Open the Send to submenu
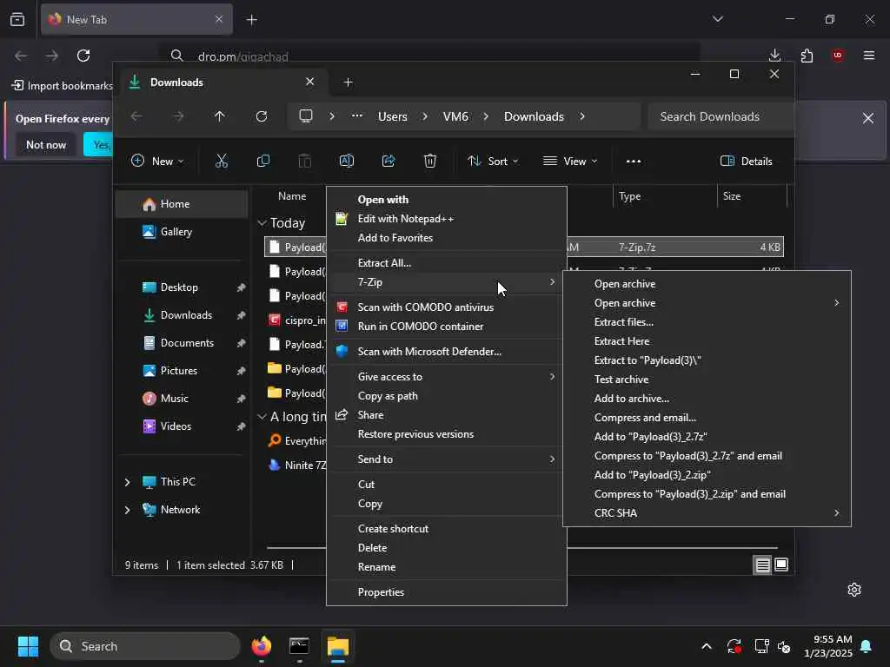 (447, 459)
